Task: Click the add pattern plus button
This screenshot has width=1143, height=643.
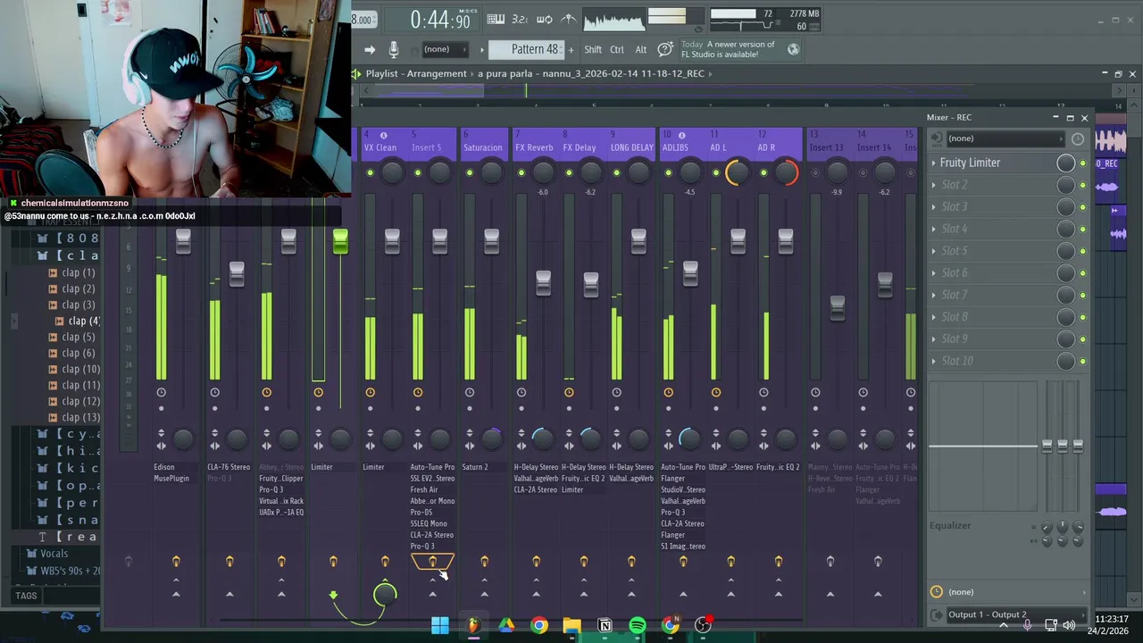Action: click(570, 49)
